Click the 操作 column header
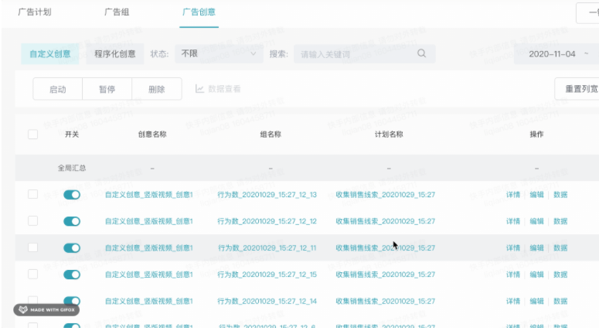The width and height of the screenshot is (599, 331). (536, 134)
